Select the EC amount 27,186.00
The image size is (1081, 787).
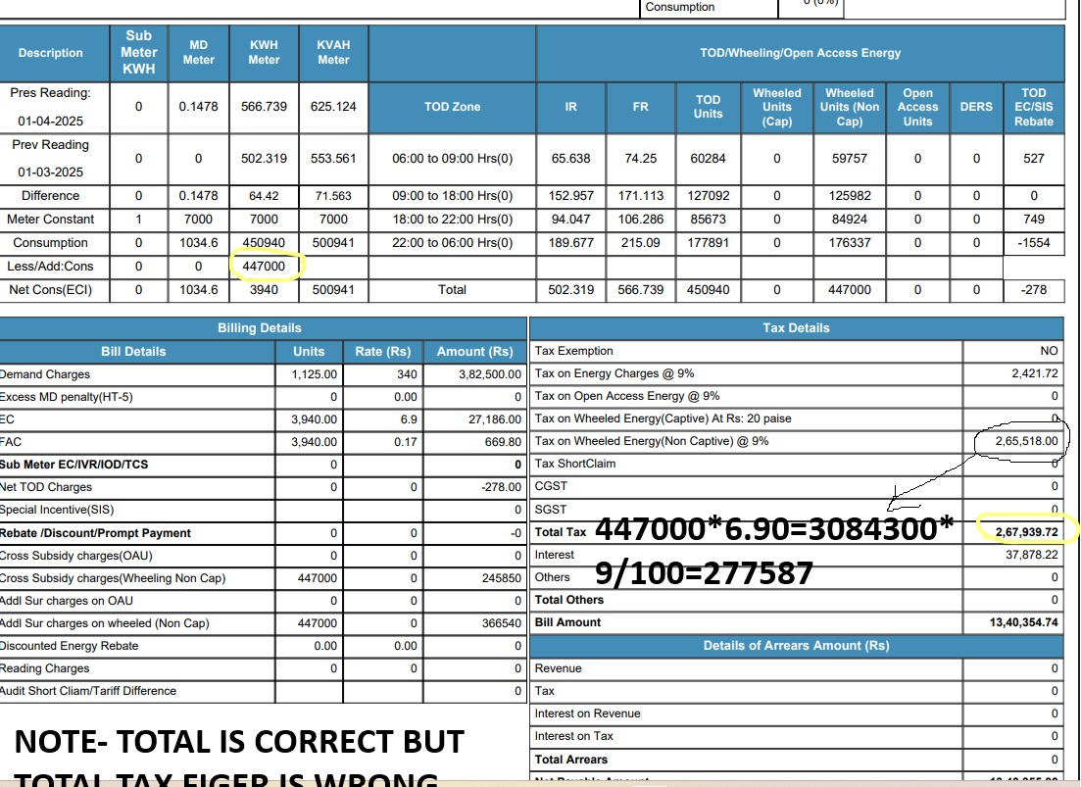click(494, 419)
